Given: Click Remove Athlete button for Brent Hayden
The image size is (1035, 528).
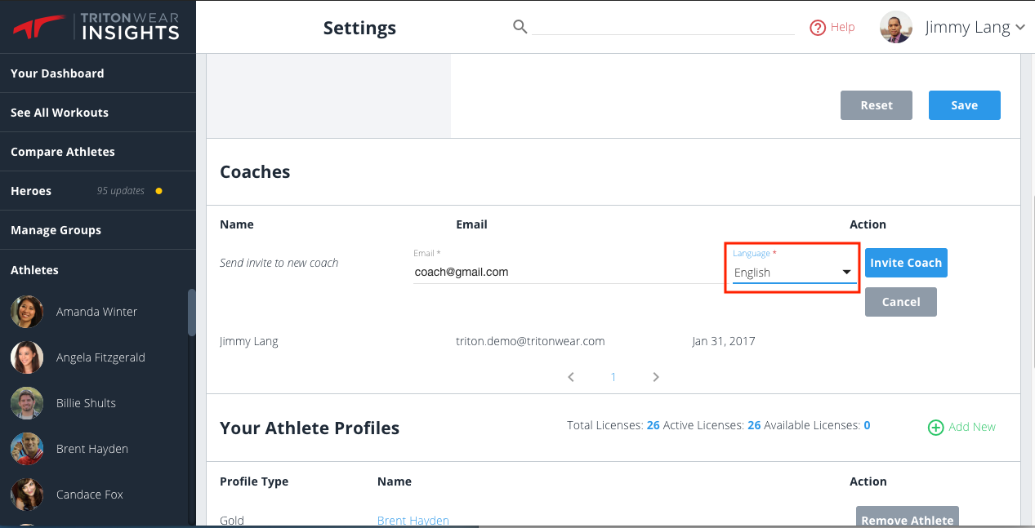Looking at the screenshot, I should click(x=908, y=518).
